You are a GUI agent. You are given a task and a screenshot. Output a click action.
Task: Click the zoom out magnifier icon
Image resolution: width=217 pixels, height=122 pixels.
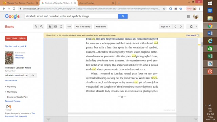[41, 26]
